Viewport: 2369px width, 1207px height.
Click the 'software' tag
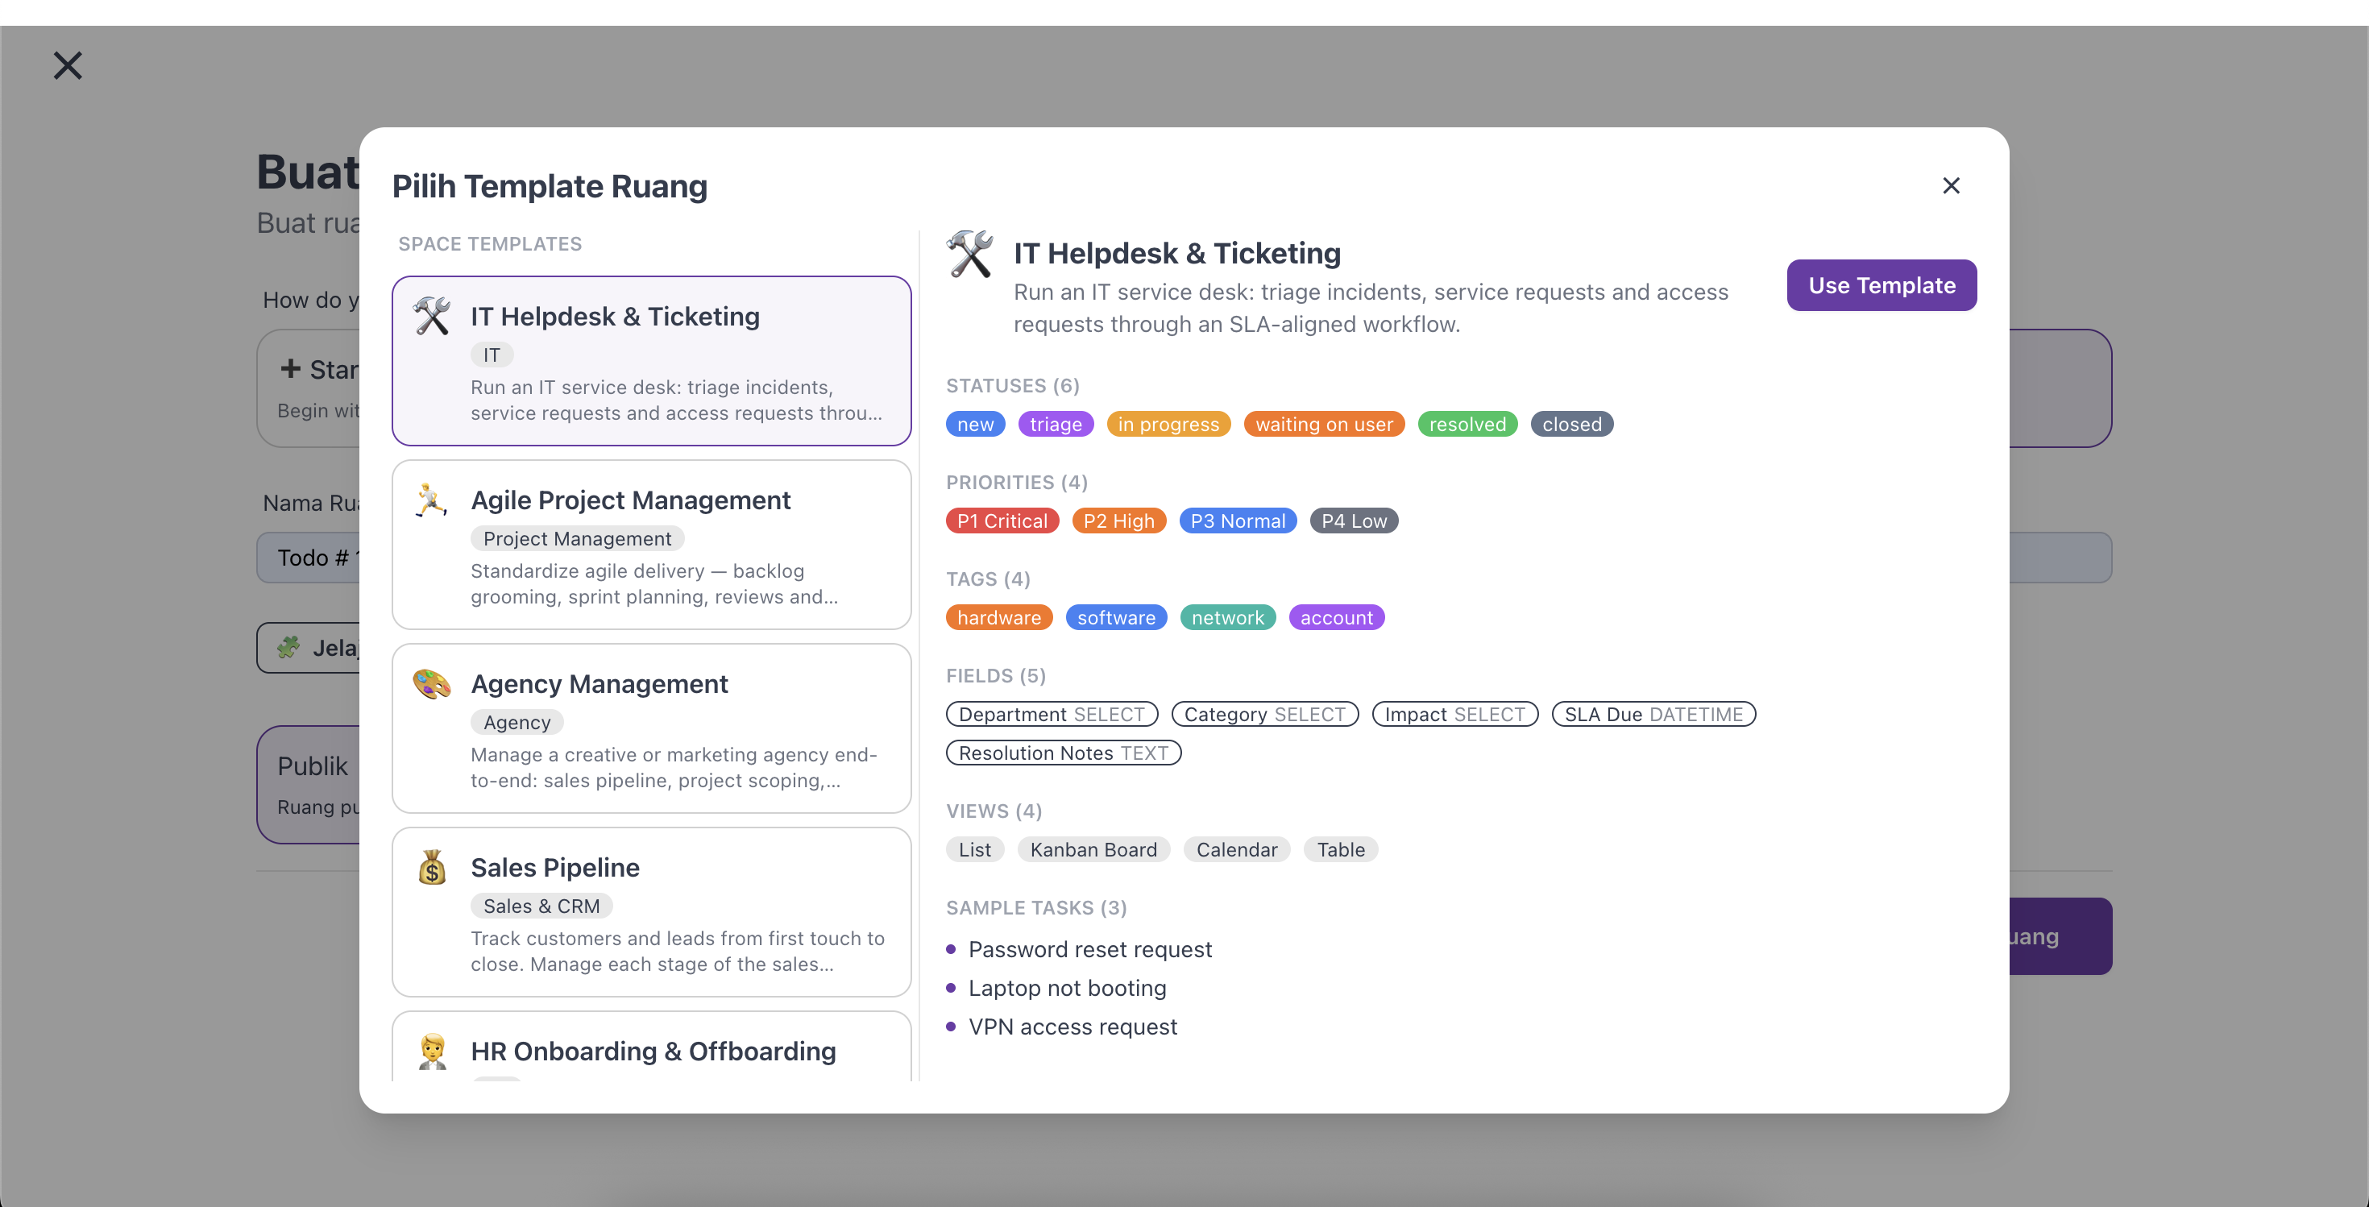(x=1117, y=617)
